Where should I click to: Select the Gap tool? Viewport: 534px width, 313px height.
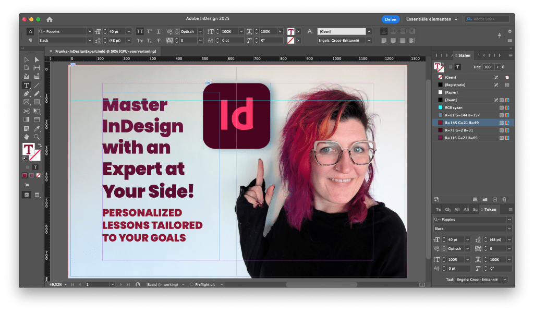pos(37,68)
